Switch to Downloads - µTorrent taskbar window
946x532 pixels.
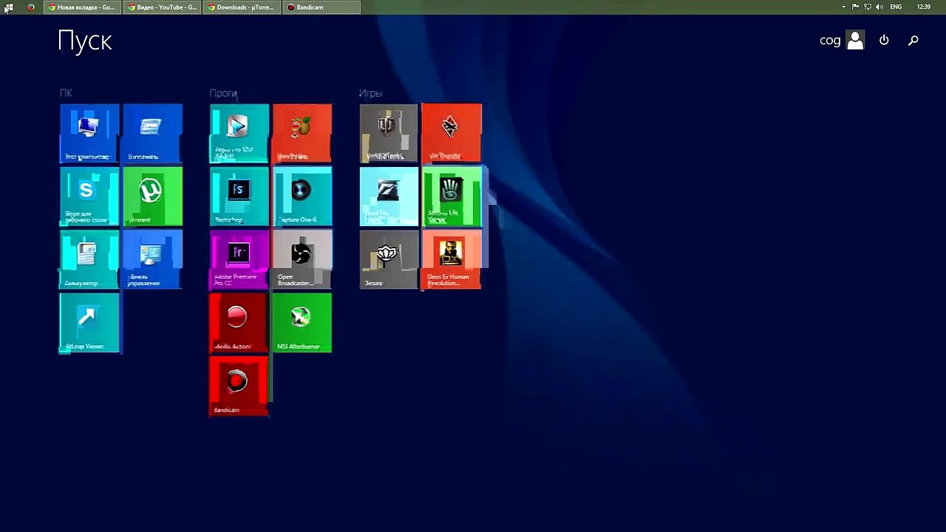coord(241,7)
